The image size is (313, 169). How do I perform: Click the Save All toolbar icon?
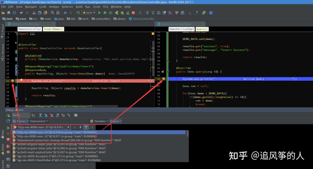pos(9,13)
